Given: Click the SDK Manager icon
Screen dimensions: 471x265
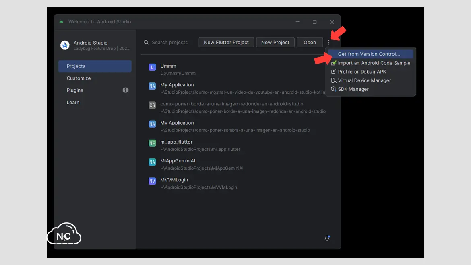Looking at the screenshot, I should 333,89.
